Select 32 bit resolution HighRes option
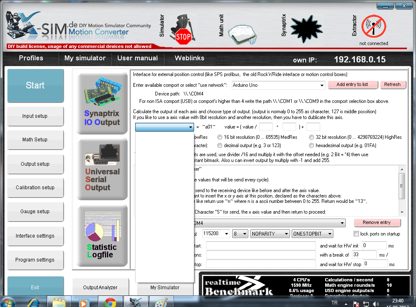416x307 pixels. [311, 137]
